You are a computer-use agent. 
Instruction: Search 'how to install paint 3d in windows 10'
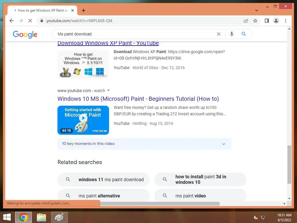(200, 179)
